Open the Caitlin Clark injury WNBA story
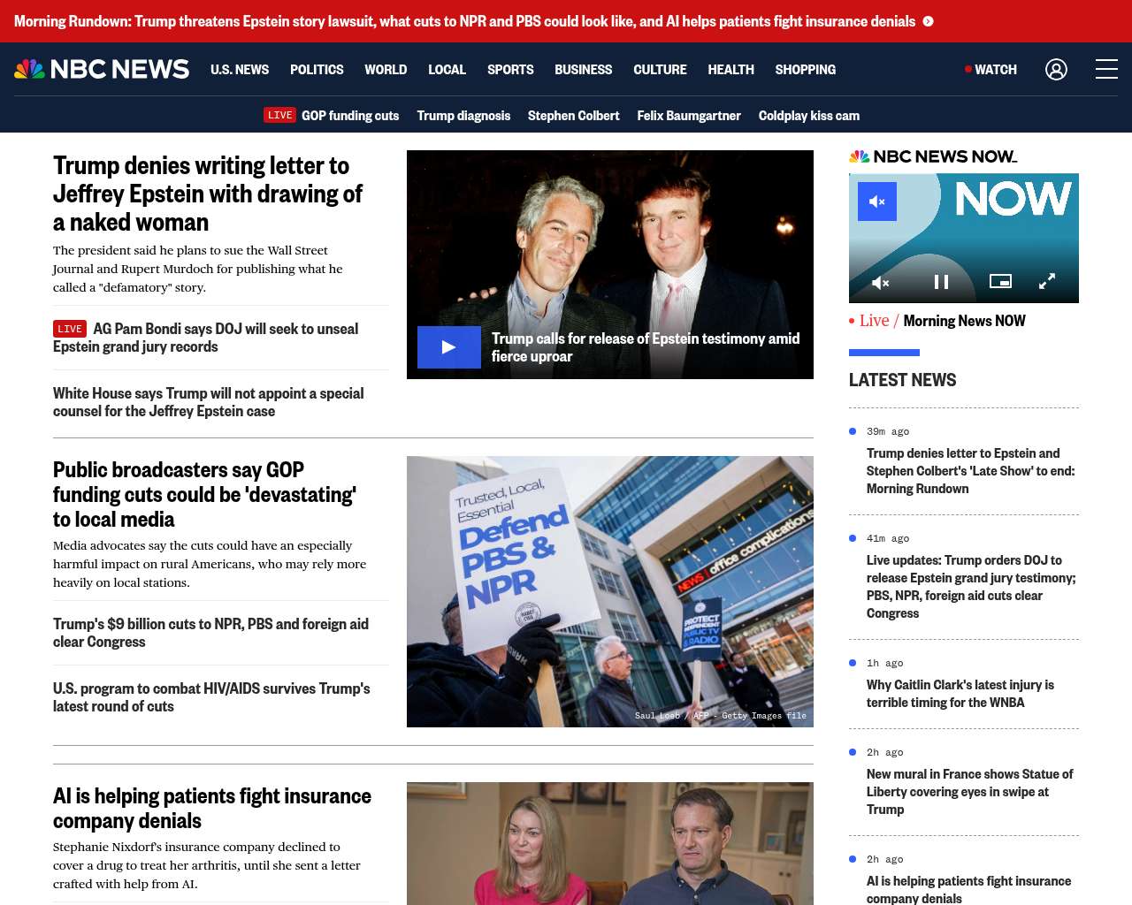The height and width of the screenshot is (905, 1132). point(960,694)
